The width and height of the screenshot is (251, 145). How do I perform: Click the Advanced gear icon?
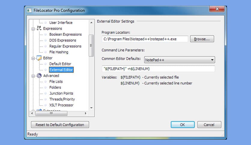pyautogui.click(x=39, y=75)
